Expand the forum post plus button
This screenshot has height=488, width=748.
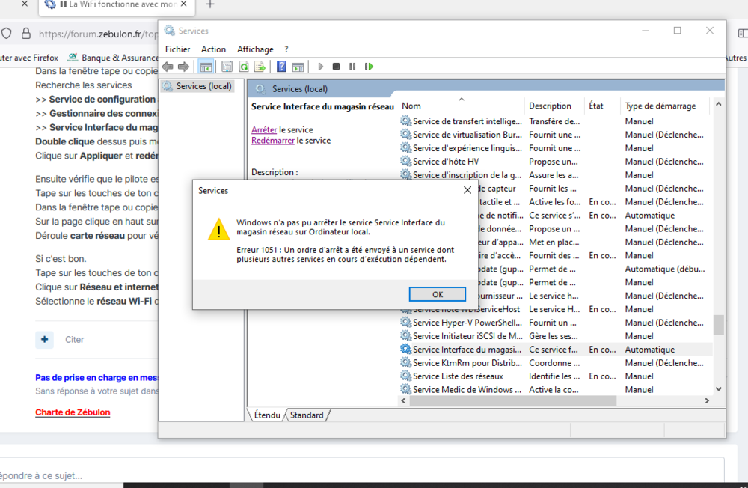pos(45,339)
